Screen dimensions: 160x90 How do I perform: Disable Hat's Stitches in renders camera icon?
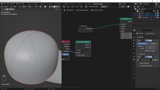[x=158, y=17]
